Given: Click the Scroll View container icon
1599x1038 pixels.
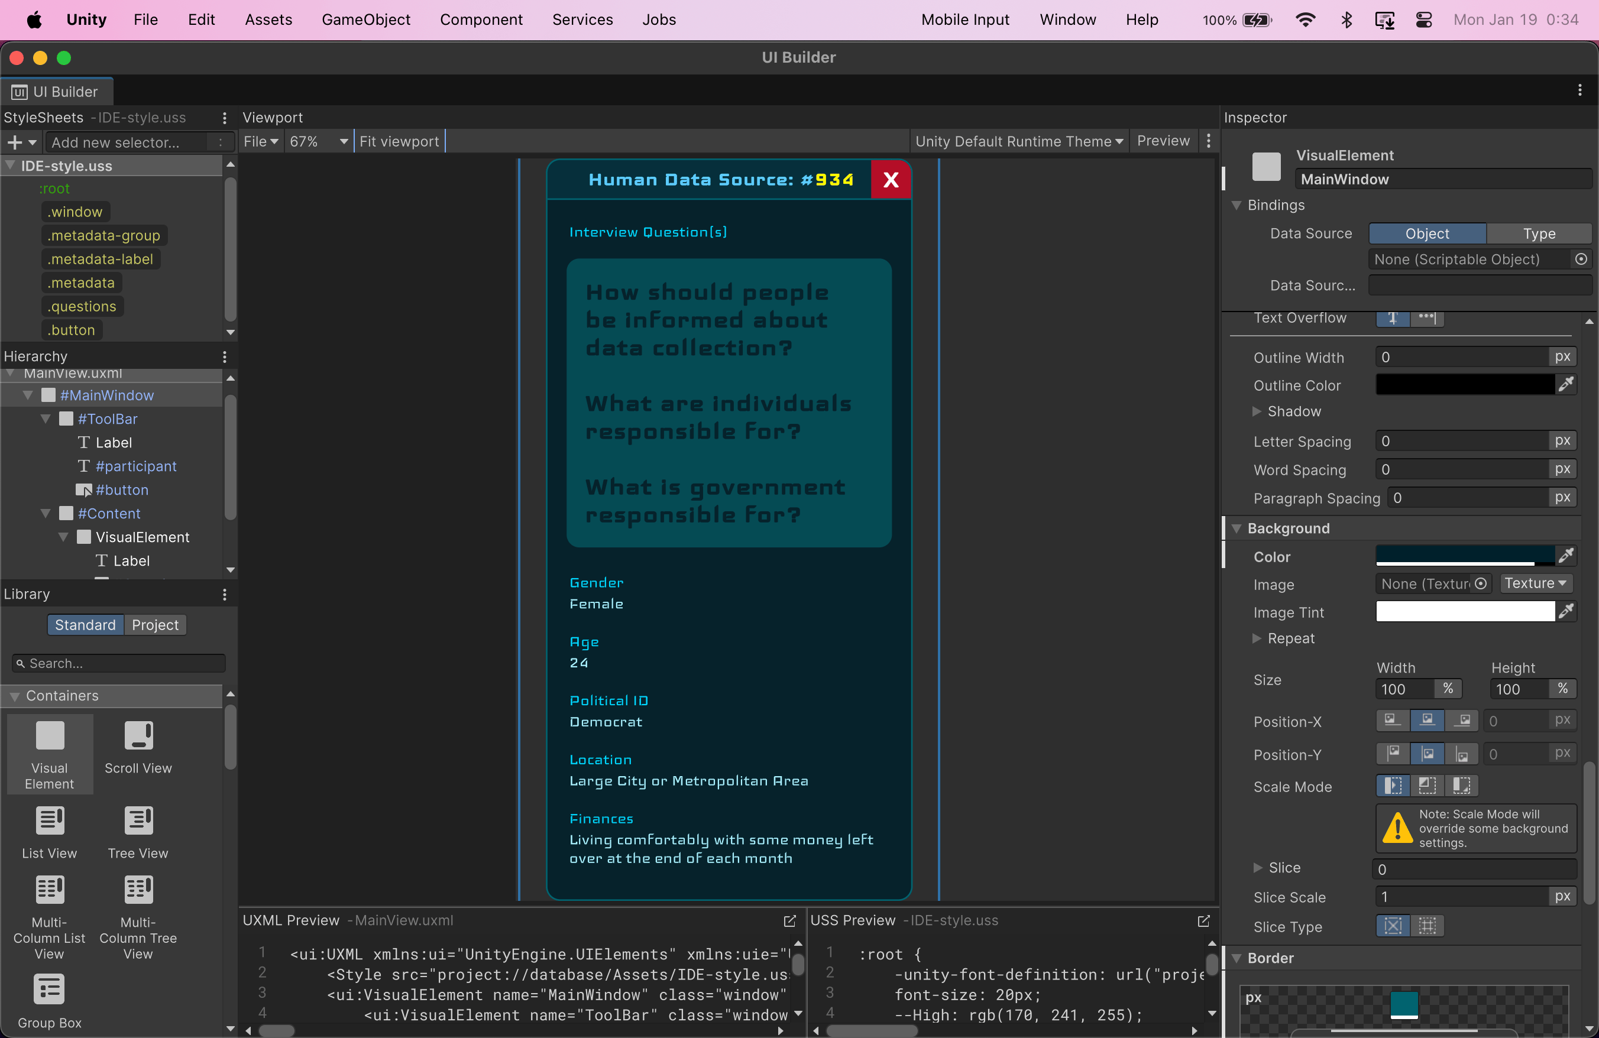Looking at the screenshot, I should 138,736.
